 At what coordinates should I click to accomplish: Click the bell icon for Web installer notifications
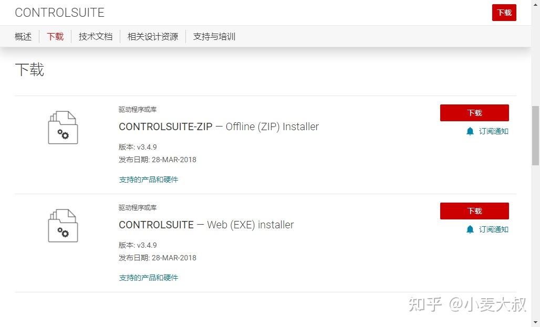point(470,229)
